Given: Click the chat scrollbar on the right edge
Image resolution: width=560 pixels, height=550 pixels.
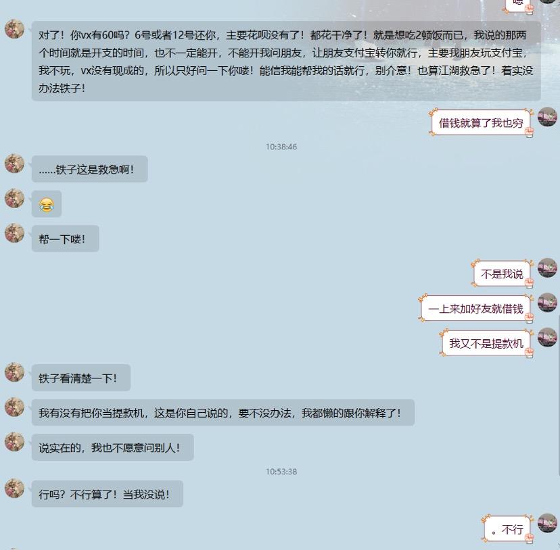Looking at the screenshot, I should (558, 395).
